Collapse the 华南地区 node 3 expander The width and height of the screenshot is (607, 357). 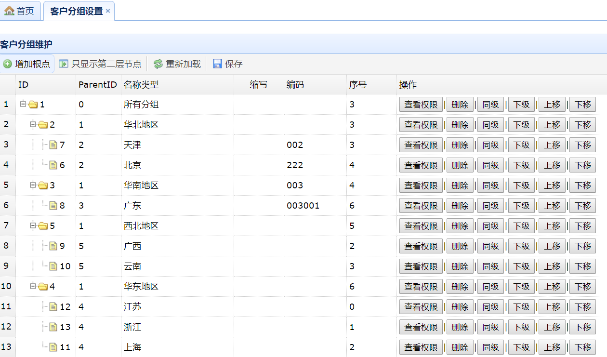(33, 185)
